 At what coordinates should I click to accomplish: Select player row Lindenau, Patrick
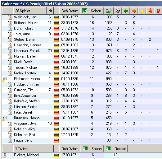pyautogui.click(x=82, y=51)
